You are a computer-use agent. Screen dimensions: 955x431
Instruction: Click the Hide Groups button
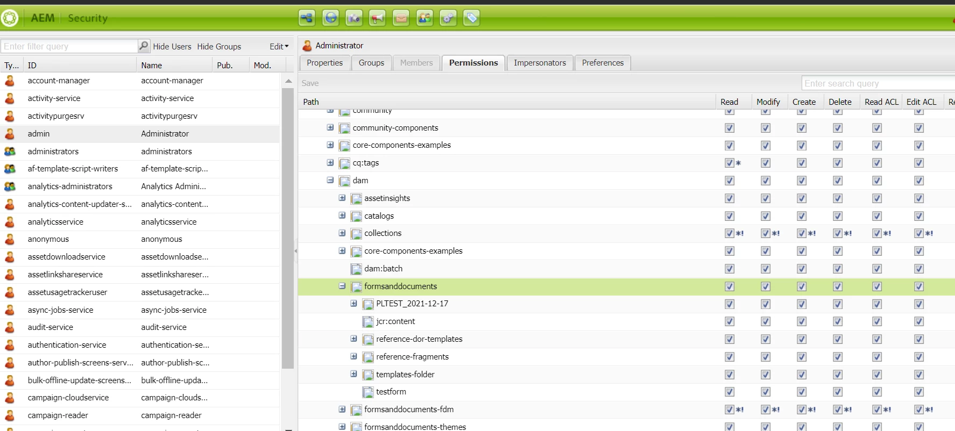219,47
